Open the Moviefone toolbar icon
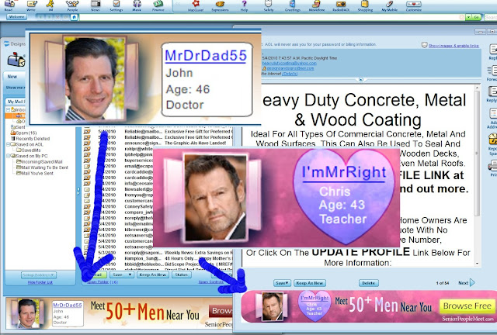 [317, 5]
